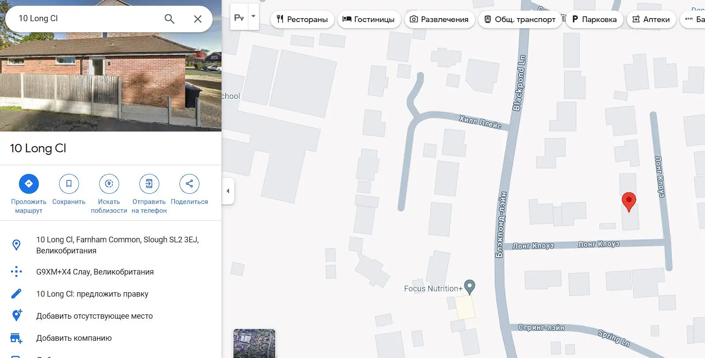
Task: Open the language dropdown arrow next to Ру
Action: (253, 17)
